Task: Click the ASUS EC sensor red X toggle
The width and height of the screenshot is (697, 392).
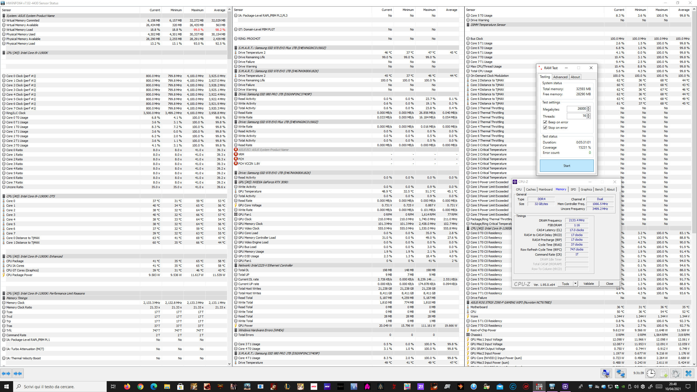Action: click(236, 150)
